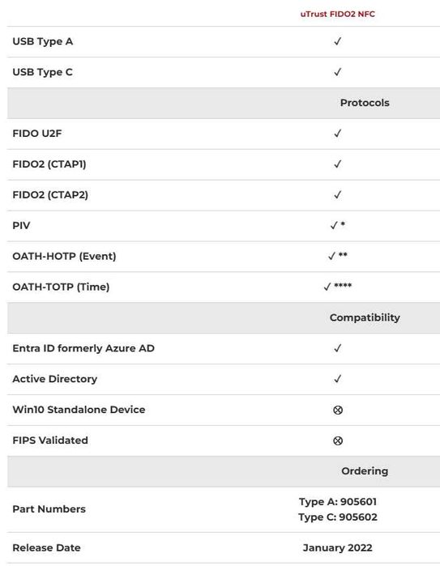Click the FIDO2 (CTAP1) checkmark

337,164
